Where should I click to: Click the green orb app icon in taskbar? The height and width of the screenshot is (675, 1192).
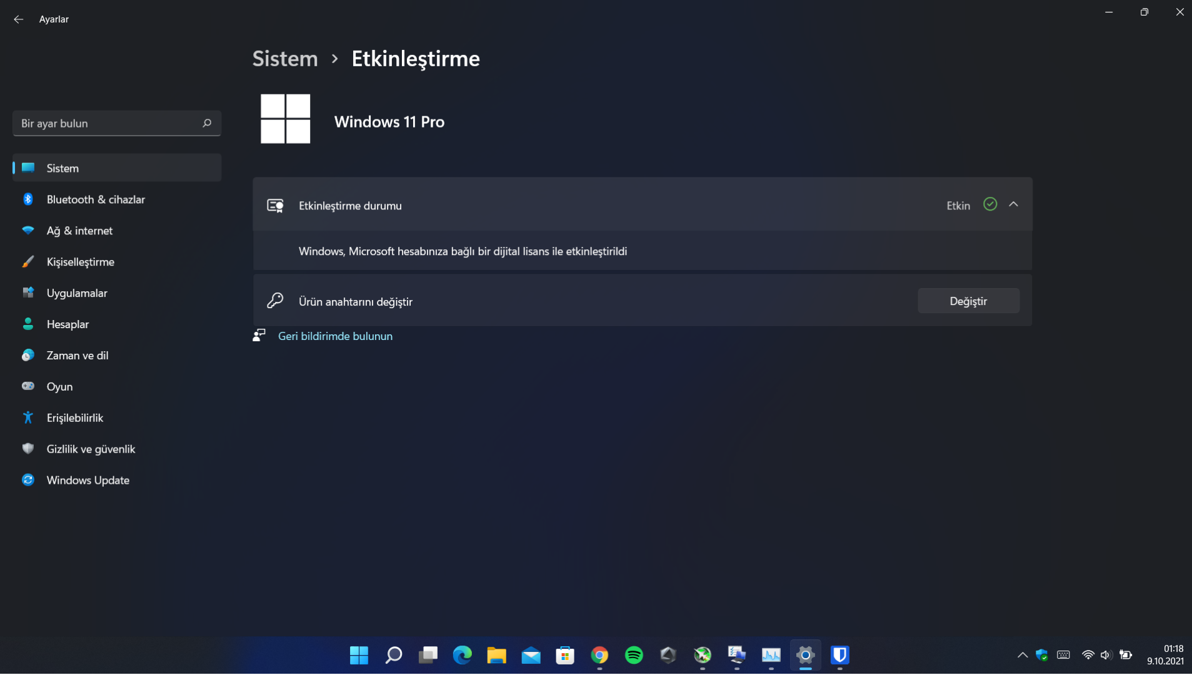click(703, 655)
